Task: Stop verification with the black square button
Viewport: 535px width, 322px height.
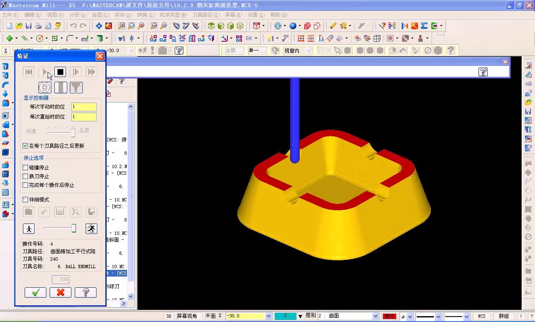Action: (60, 72)
